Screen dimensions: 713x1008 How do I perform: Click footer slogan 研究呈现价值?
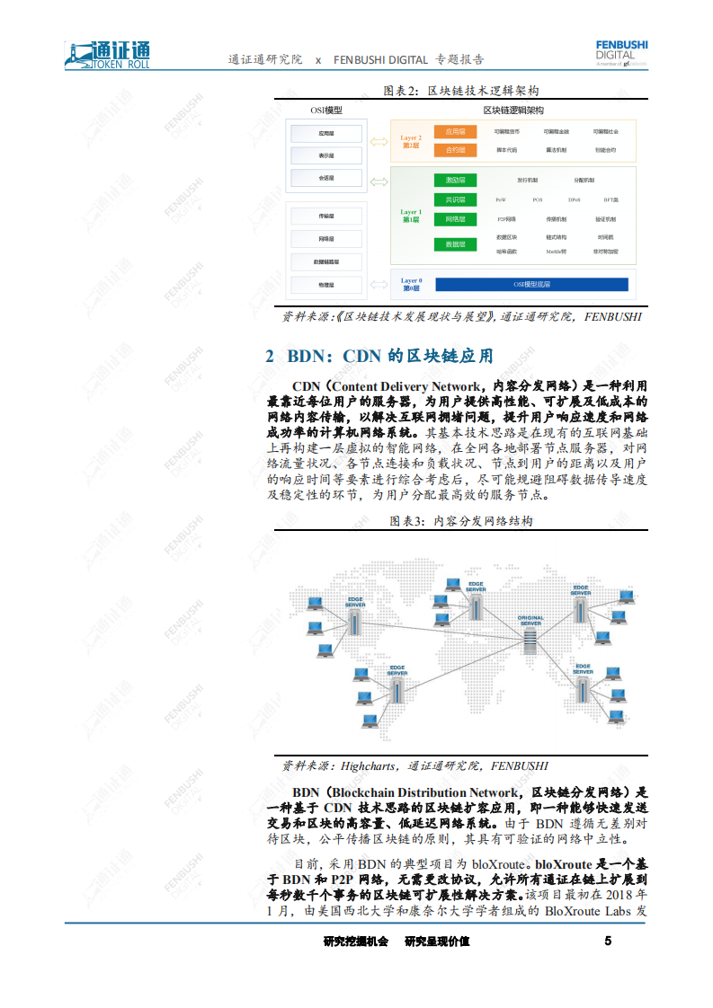[x=437, y=942]
